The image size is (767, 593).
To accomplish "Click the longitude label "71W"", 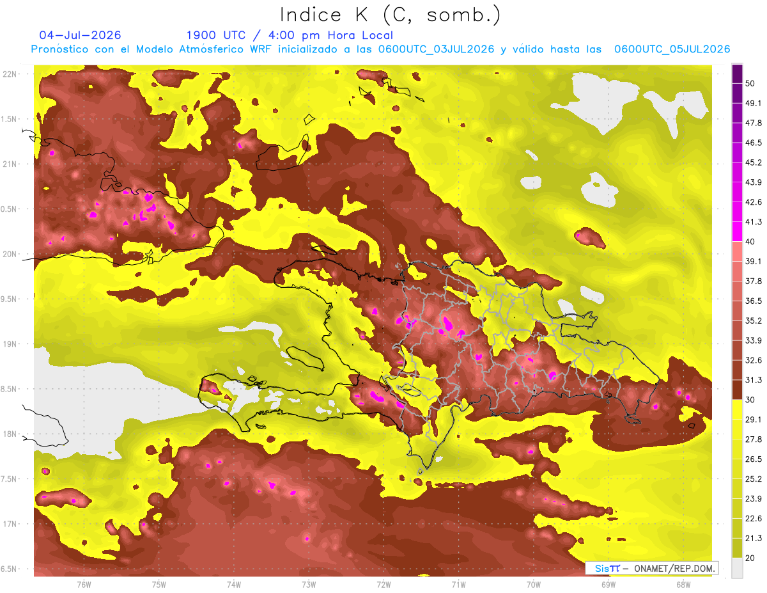I will point(458,585).
